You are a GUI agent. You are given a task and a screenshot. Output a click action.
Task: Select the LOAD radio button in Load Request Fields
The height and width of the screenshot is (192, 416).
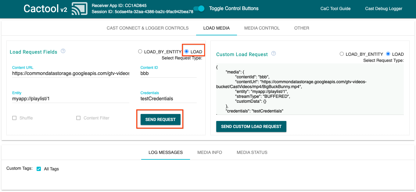186,52
